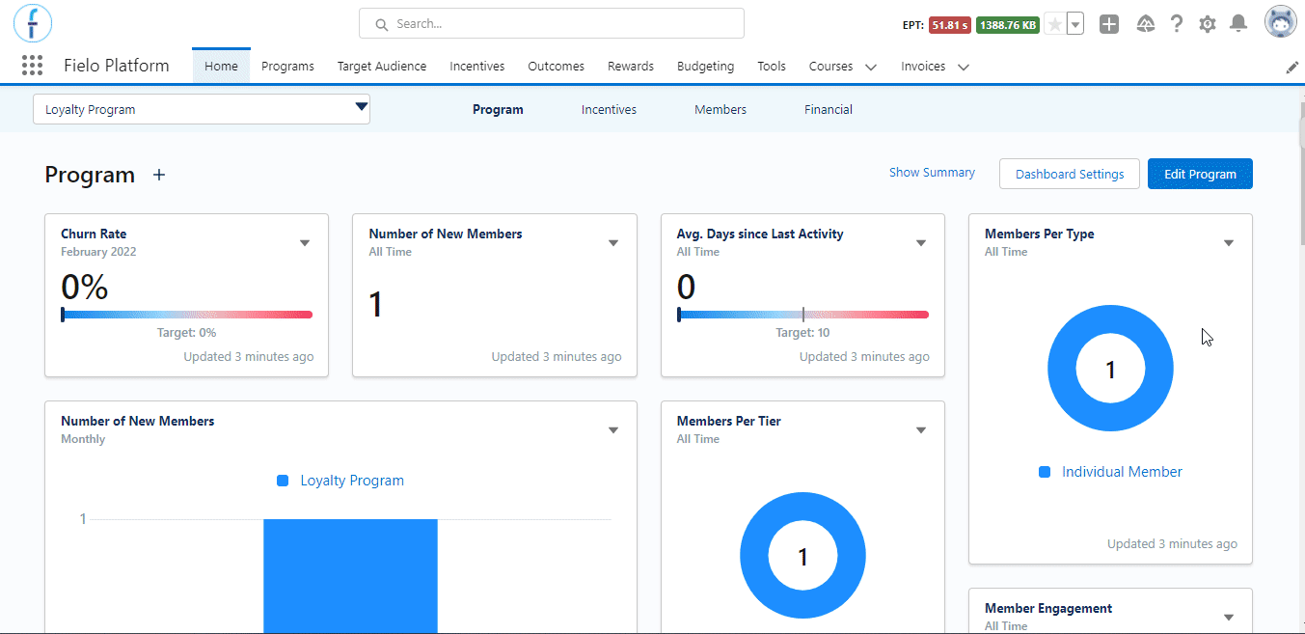Click the Loyalty Program blue legend swatch
1305x634 pixels.
point(283,481)
